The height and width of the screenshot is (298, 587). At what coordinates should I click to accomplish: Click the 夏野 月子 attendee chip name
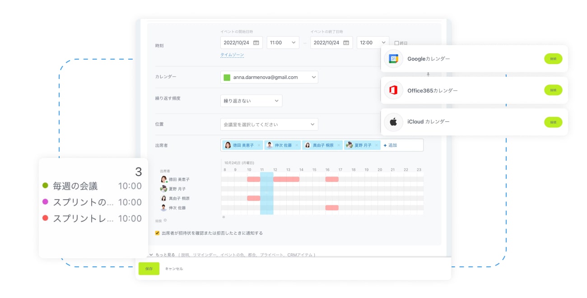[x=363, y=145]
